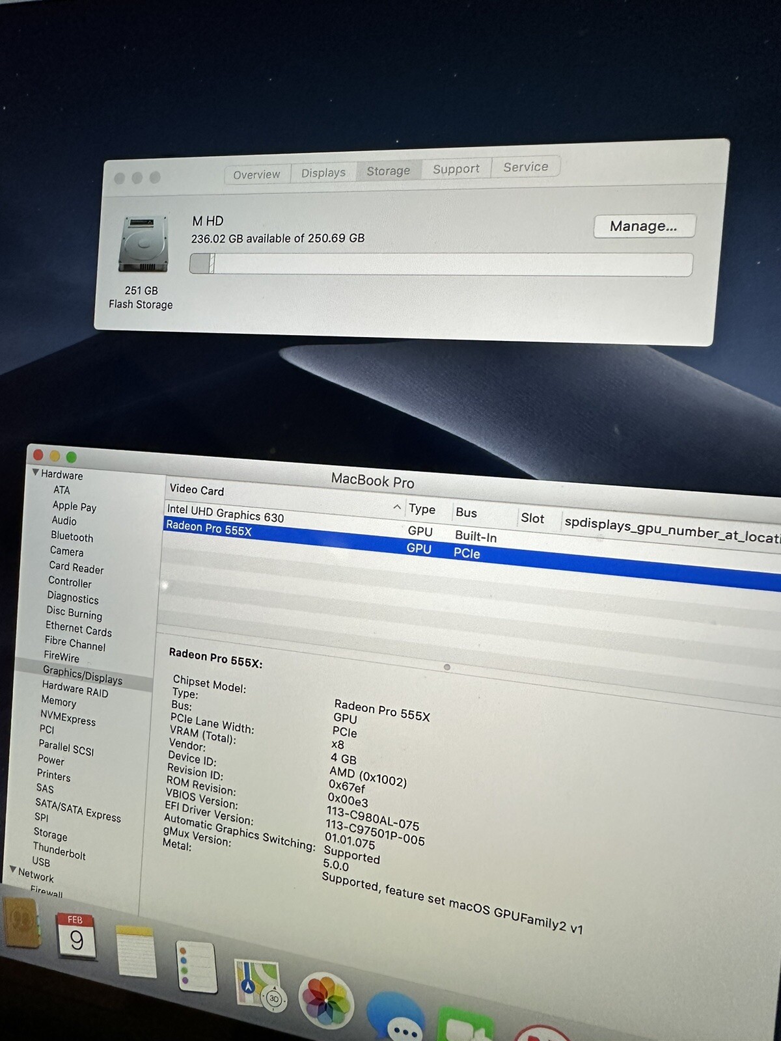Click the 236.02 GB available text
The height and width of the screenshot is (1041, 781).
pyautogui.click(x=278, y=239)
